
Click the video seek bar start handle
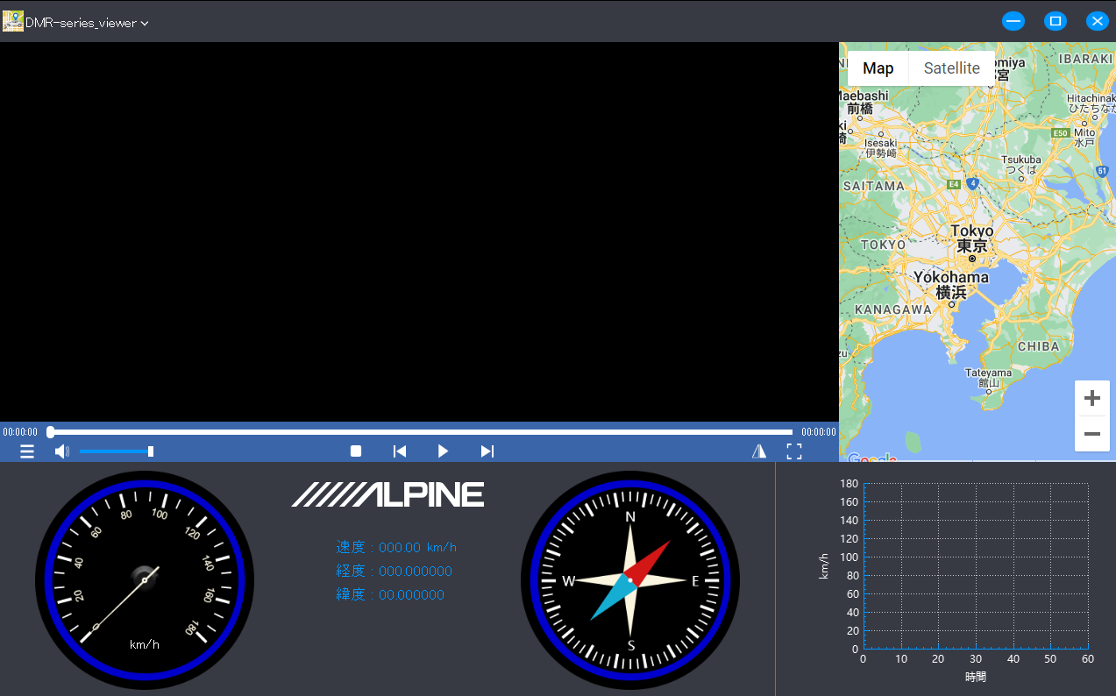point(51,432)
